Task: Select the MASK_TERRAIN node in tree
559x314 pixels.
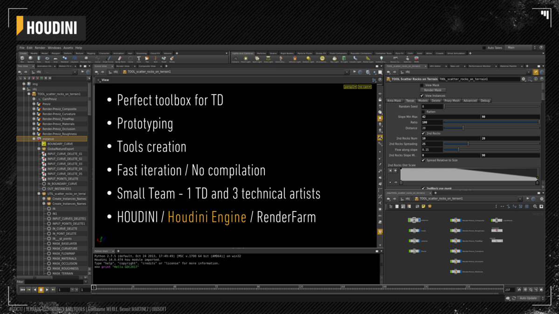Action: pyautogui.click(x=62, y=274)
